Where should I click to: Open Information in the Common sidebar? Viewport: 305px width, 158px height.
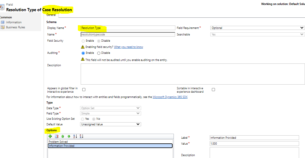click(13, 22)
